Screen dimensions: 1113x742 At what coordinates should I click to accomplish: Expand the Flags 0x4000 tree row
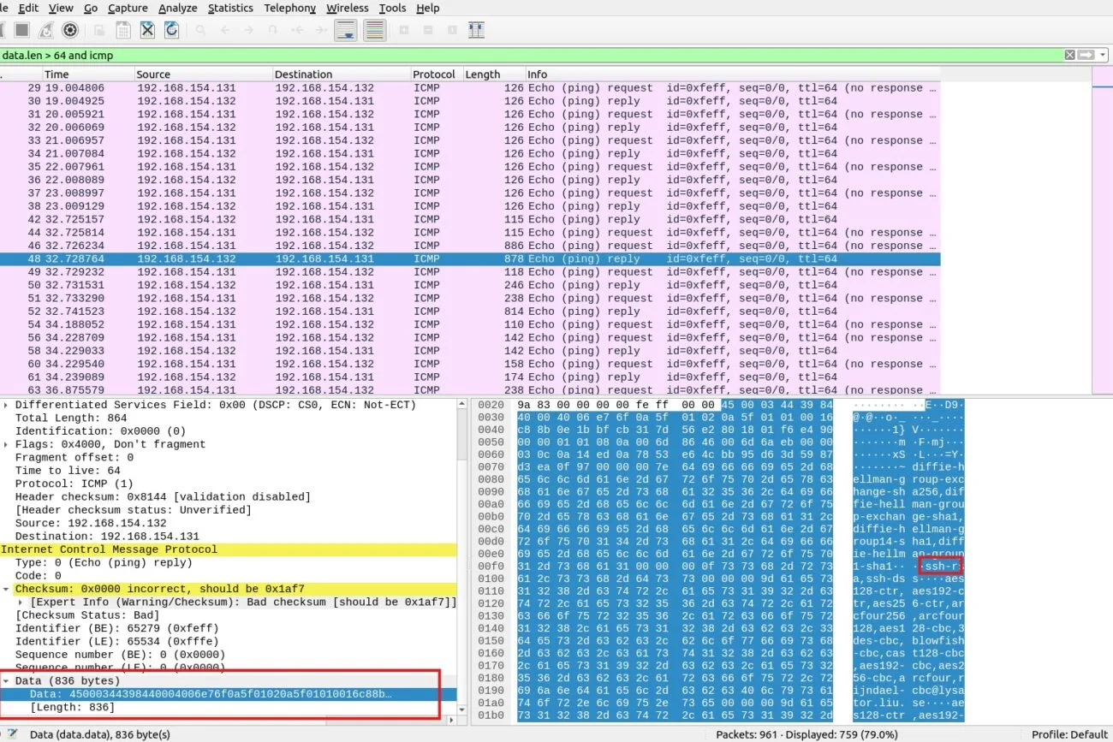tap(7, 444)
